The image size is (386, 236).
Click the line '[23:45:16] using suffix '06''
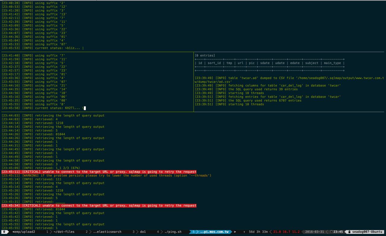pyautogui.click(x=34, y=97)
